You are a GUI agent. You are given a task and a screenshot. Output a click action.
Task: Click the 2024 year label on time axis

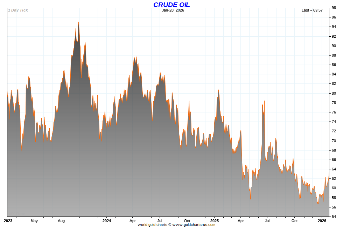107,221
